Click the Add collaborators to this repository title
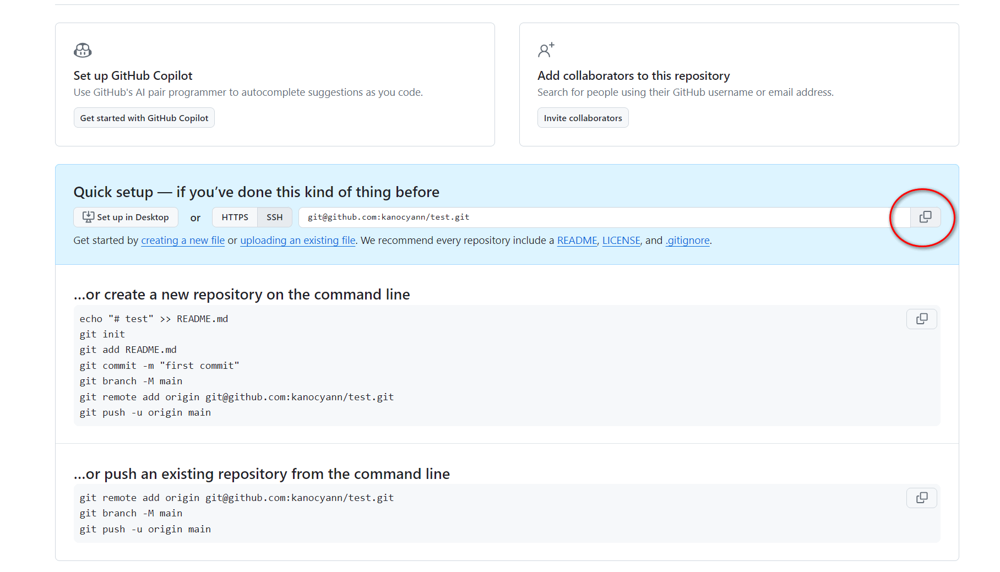Viewport: 1000px width, 572px height. point(633,75)
